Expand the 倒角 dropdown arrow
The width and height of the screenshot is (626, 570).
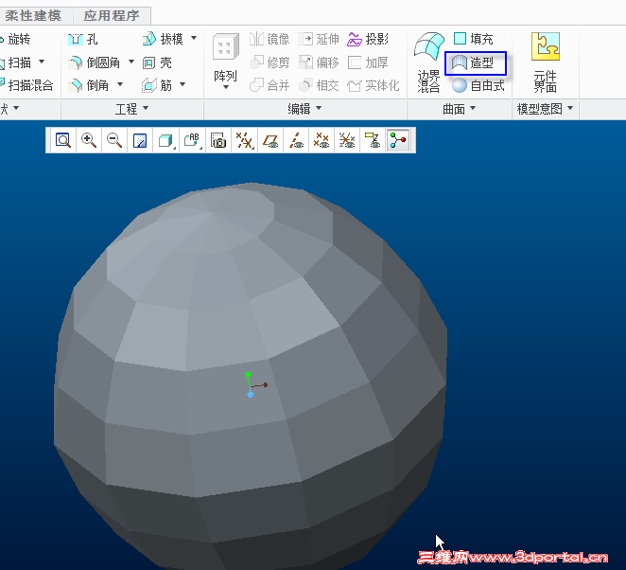tap(120, 84)
